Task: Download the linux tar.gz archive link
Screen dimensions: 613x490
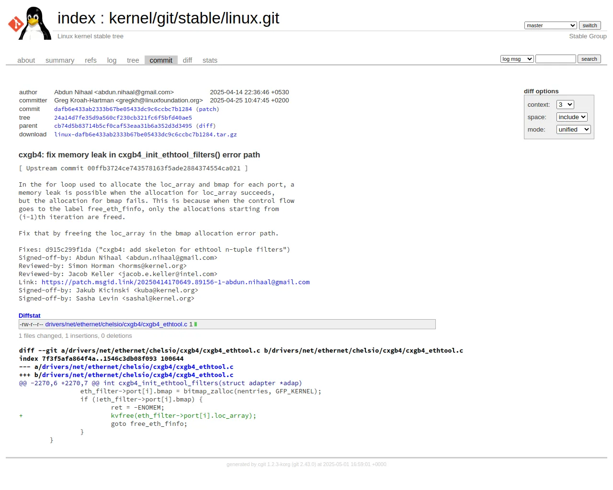Action: pyautogui.click(x=146, y=134)
